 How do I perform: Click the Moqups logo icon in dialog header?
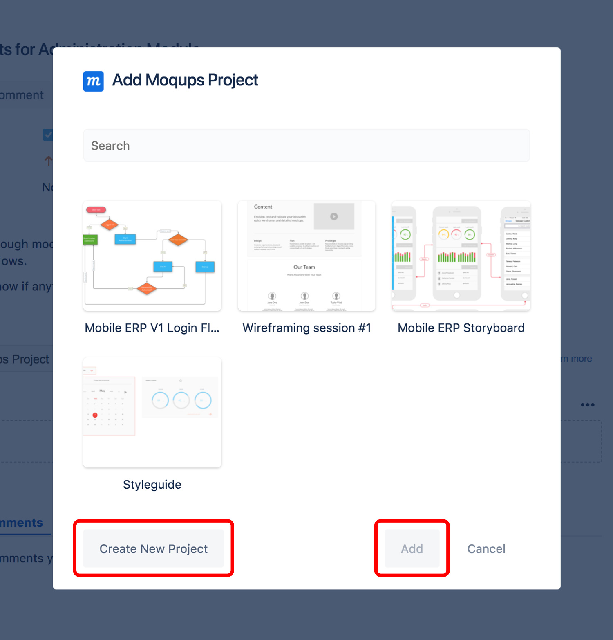point(93,81)
